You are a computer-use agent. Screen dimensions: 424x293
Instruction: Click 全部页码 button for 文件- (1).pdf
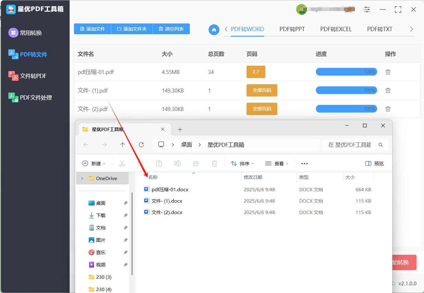(x=262, y=90)
